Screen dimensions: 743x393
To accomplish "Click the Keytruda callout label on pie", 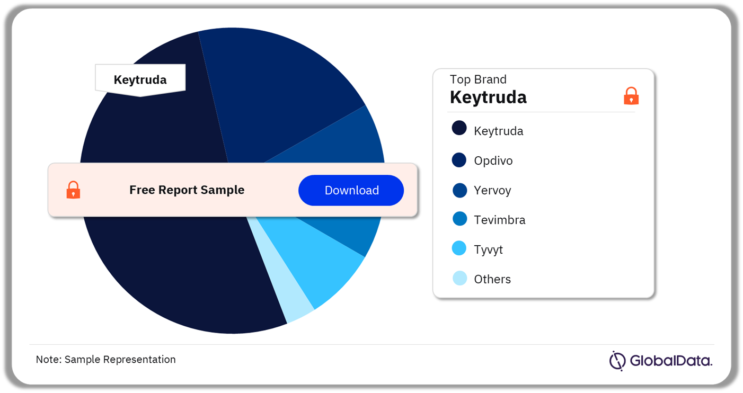I will point(140,80).
